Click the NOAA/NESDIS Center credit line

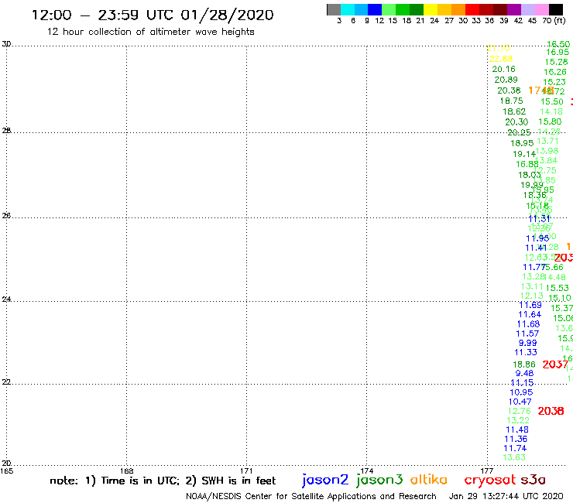[x=311, y=496]
